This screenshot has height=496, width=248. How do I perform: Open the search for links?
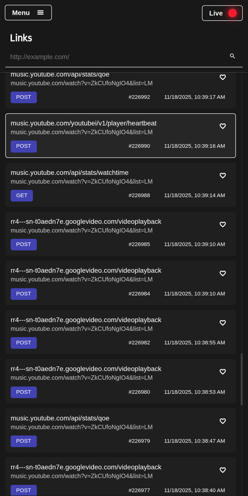[232, 56]
